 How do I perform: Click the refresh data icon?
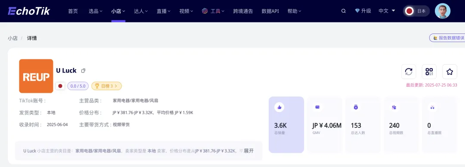click(x=409, y=72)
